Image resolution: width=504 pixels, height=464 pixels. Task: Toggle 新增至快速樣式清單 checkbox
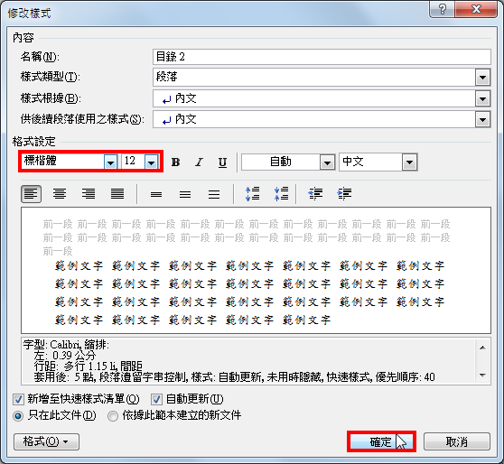(x=18, y=399)
